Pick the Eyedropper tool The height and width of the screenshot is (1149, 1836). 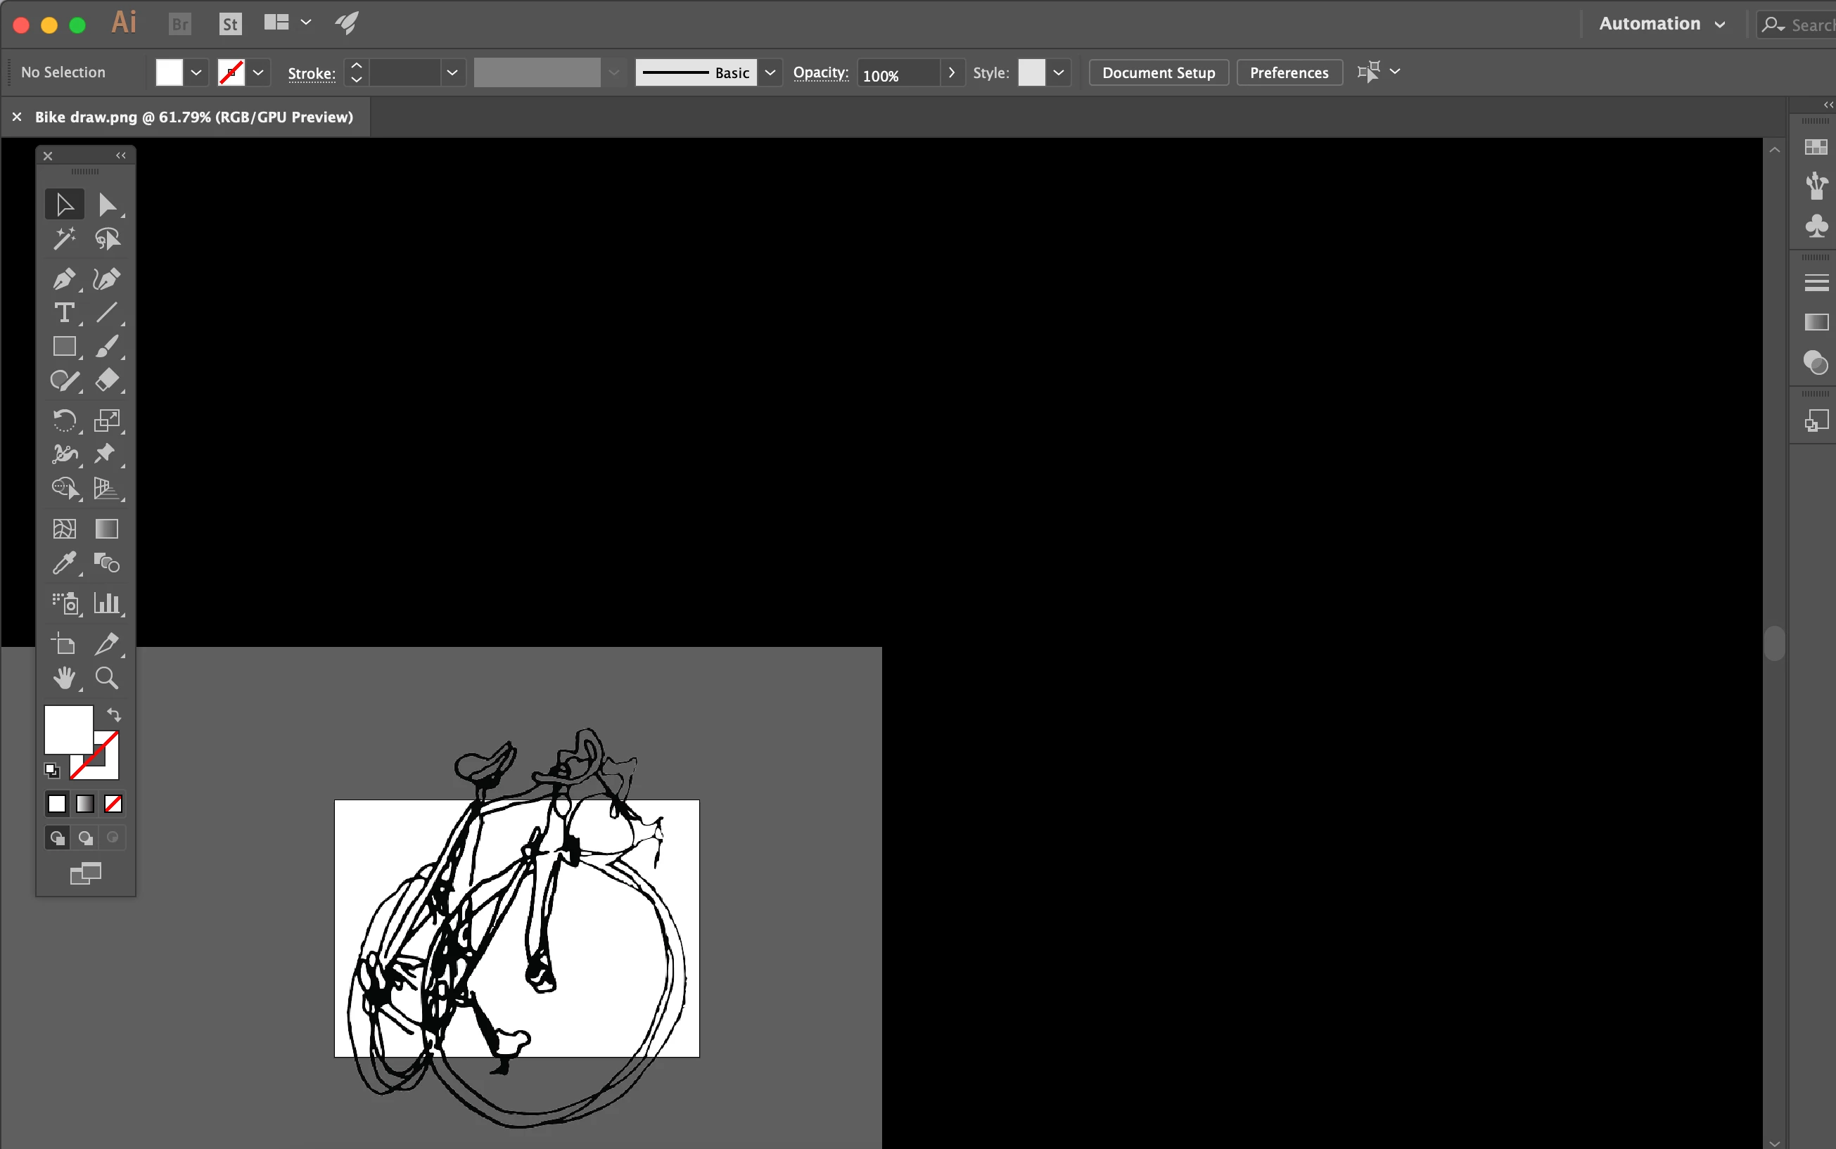(64, 563)
